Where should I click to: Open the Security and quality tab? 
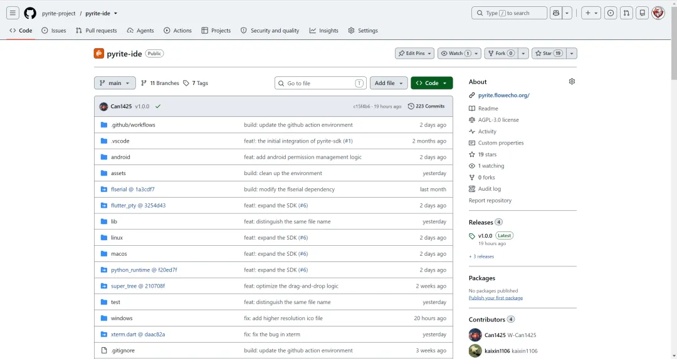click(x=270, y=31)
